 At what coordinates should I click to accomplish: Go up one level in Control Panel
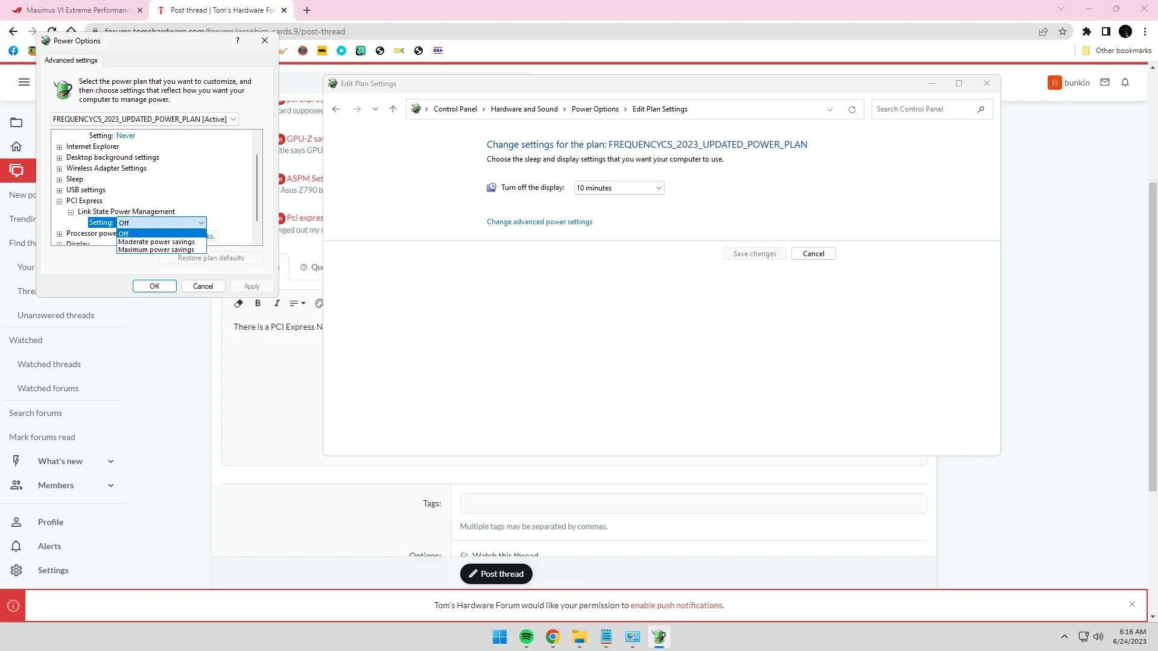tap(393, 109)
